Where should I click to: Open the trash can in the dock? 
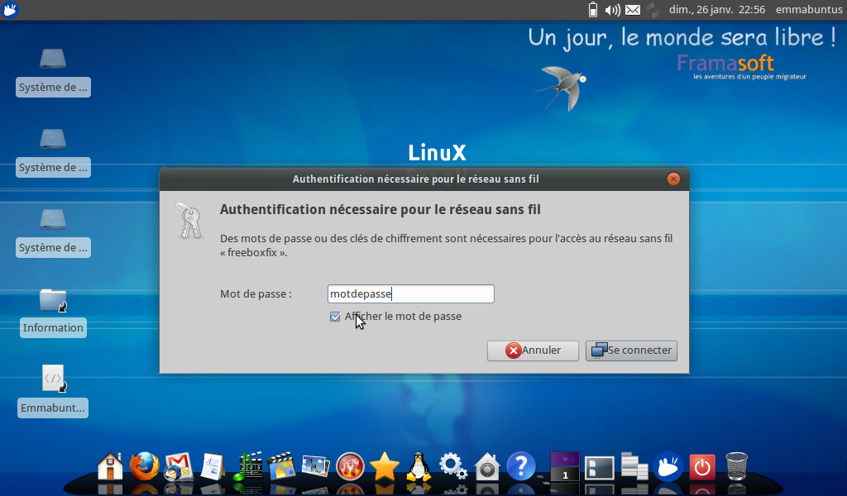(x=736, y=467)
